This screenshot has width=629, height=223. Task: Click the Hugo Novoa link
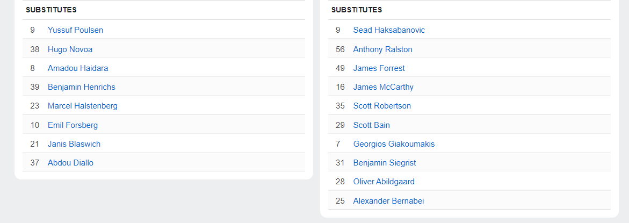(70, 49)
